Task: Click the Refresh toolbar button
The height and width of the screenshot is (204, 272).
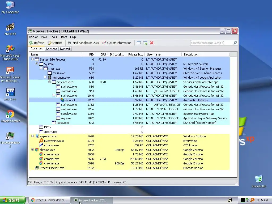Action: [37, 43]
